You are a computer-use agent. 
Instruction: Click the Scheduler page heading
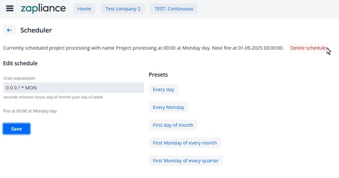pos(36,30)
